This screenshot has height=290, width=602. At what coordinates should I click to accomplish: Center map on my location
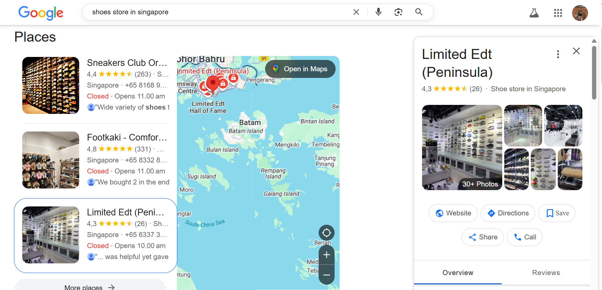(326, 233)
